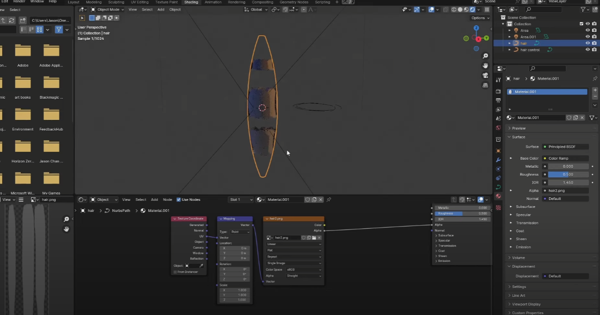Open the Object Mode dropdown
600x315 pixels.
(106, 9)
